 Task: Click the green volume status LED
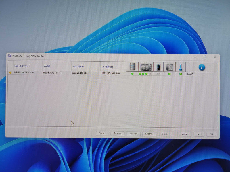132,74
